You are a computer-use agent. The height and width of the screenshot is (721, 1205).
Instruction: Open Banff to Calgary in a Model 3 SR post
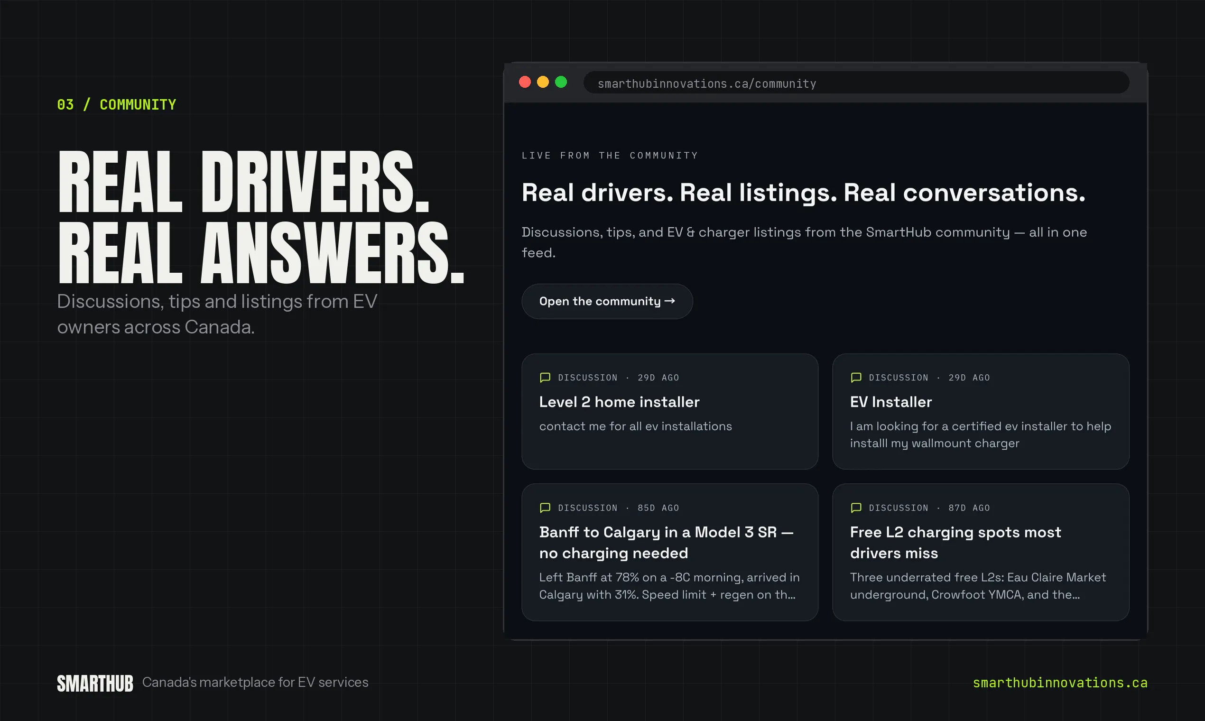pyautogui.click(x=666, y=543)
